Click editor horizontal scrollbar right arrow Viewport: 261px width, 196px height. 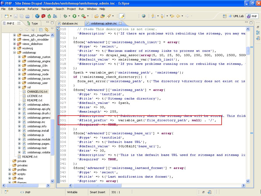244,185
